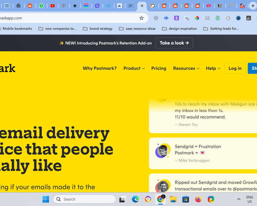This screenshot has height=206, width=257.
Task: Click the Retention Add-on announcement text
Action: (x=108, y=43)
